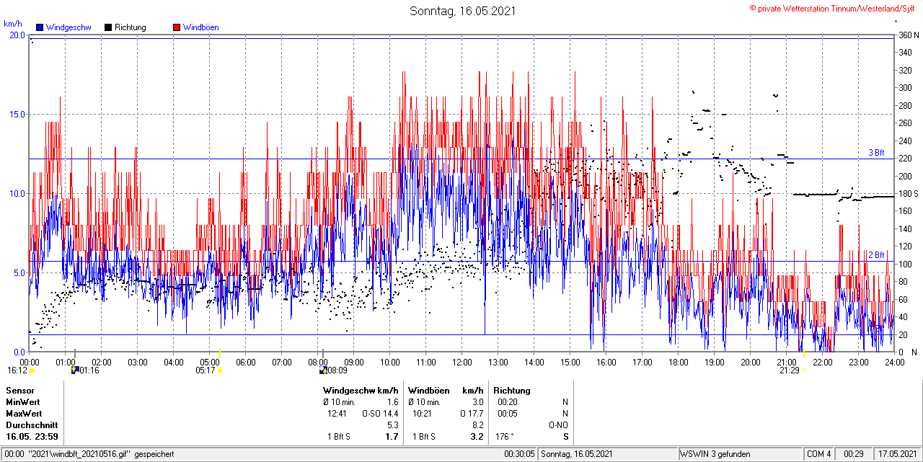Viewport: 923px width, 462px height.
Task: Click the average gust value 8.2
Action: pyautogui.click(x=477, y=425)
